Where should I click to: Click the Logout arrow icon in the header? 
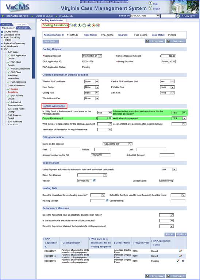tap(150, 8)
